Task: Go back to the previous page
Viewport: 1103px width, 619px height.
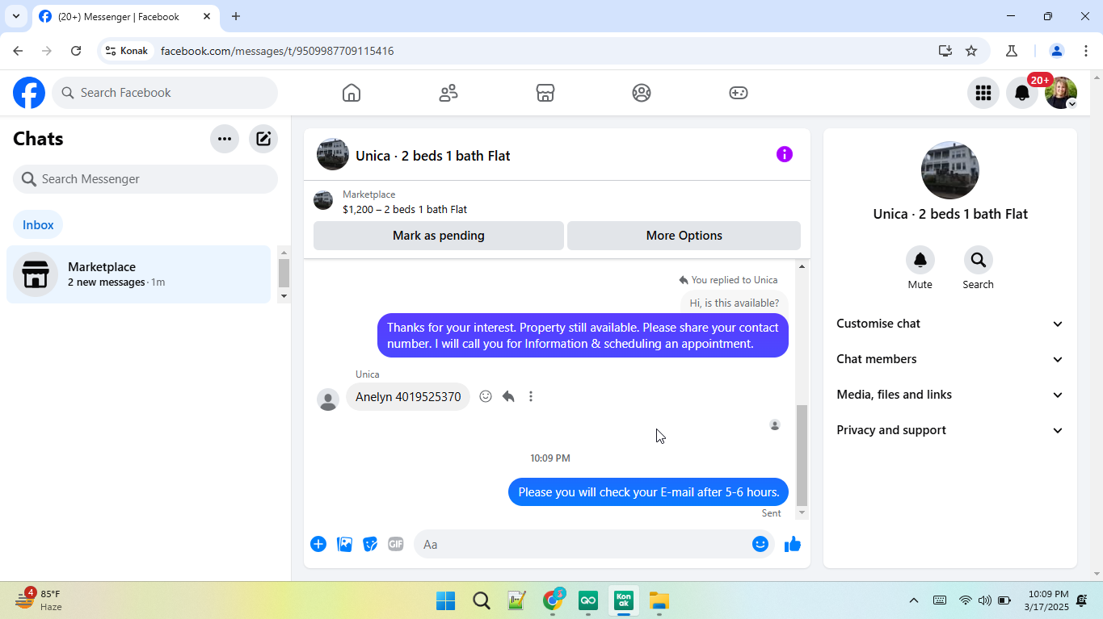Action: [18, 51]
